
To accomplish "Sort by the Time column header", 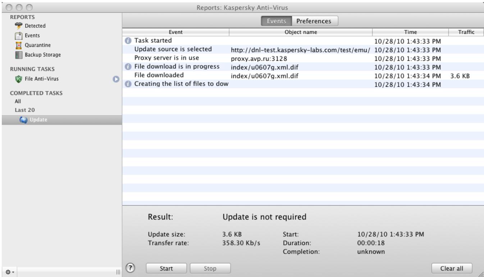I will pyautogui.click(x=410, y=32).
